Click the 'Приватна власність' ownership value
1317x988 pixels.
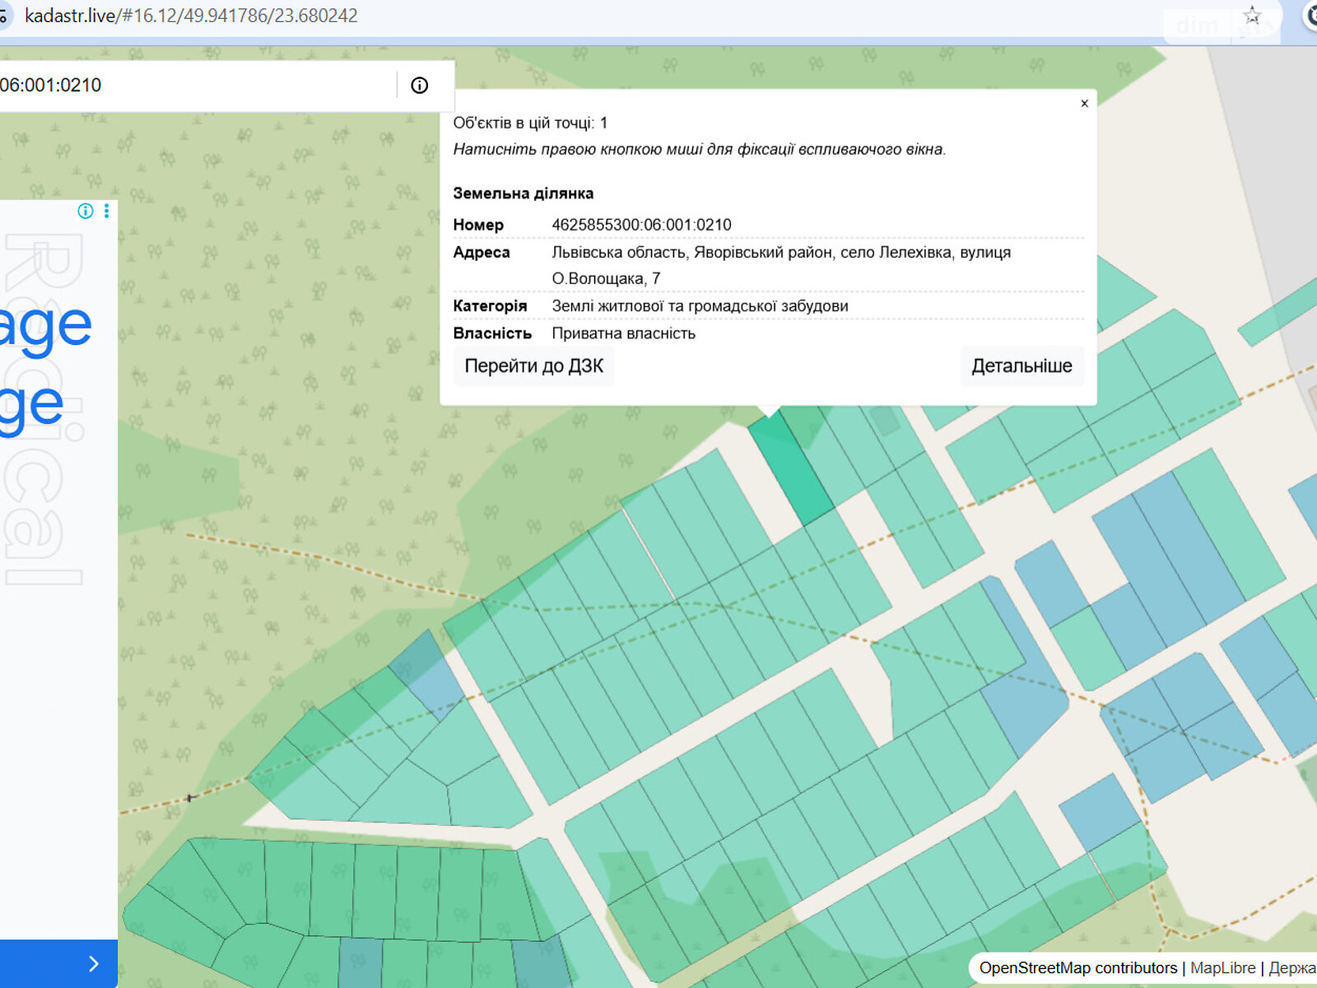[623, 333]
